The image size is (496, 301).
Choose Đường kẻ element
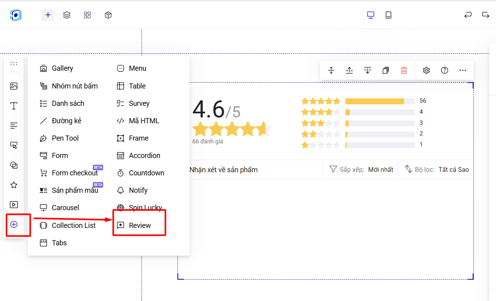[x=60, y=121]
